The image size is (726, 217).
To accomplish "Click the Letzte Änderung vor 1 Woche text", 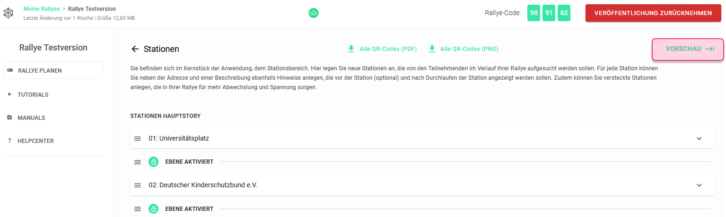I will click(58, 18).
